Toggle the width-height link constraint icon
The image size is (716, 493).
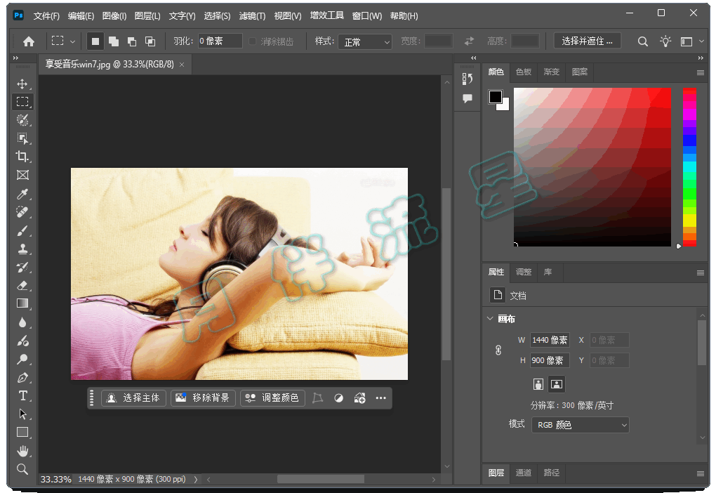tap(498, 350)
